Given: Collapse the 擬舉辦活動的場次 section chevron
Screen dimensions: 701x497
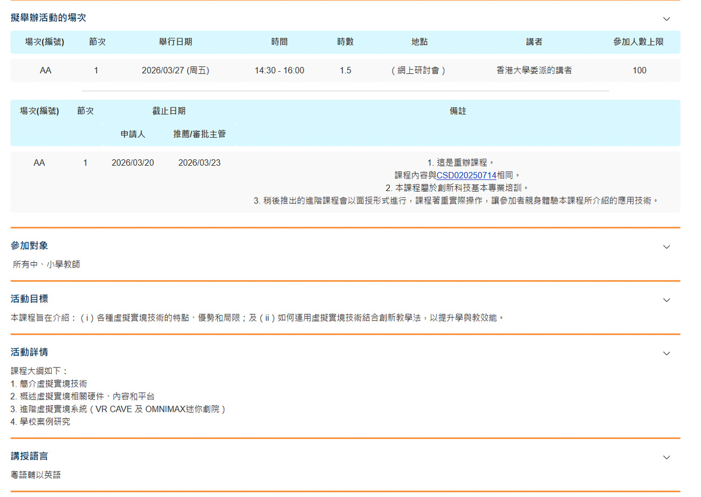Looking at the screenshot, I should 666,18.
